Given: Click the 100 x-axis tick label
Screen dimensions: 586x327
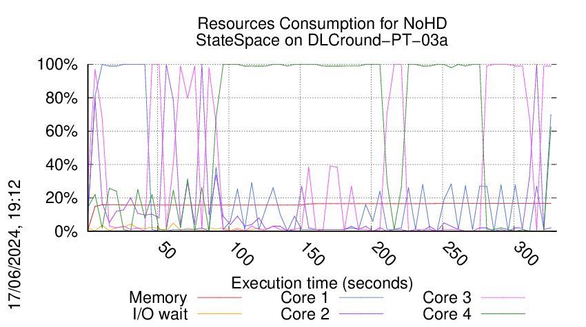Looking at the screenshot, I should click(x=241, y=254).
